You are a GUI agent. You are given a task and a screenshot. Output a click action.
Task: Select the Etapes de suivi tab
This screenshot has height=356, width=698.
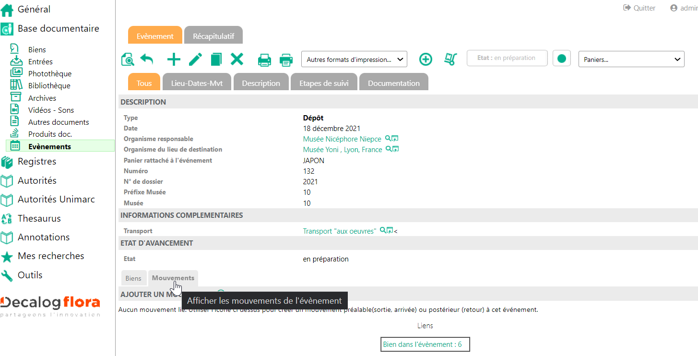pyautogui.click(x=324, y=83)
